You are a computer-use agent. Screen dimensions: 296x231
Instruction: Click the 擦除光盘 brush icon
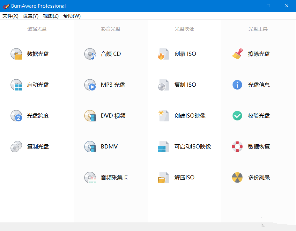[x=237, y=54]
